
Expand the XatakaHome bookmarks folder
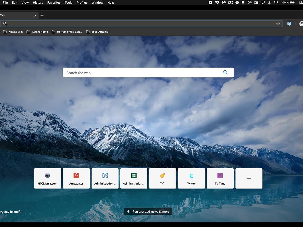[x=37, y=32]
